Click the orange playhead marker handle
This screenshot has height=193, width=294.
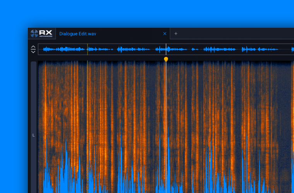(166, 59)
